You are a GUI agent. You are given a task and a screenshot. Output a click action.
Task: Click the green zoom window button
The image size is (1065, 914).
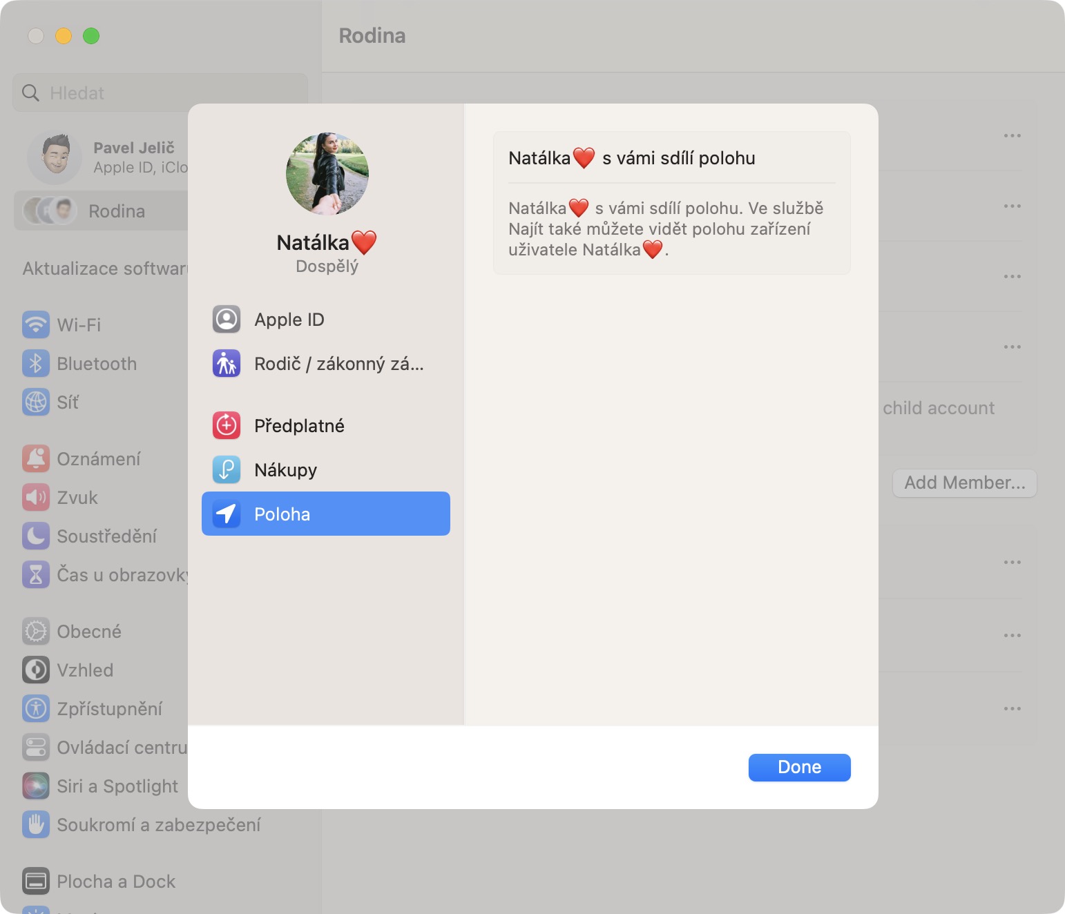[91, 36]
